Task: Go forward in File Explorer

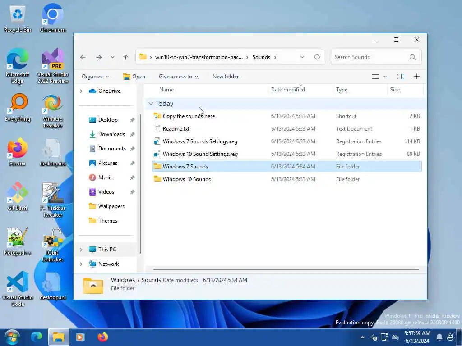Action: (99, 57)
